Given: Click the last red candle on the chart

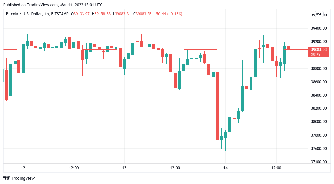Looking at the screenshot, I should click(289, 47).
